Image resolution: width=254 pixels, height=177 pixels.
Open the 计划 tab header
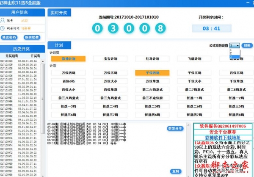(x=59, y=45)
